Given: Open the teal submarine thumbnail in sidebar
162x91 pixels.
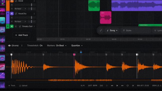Looking at the screenshot, I should pos(3,21).
